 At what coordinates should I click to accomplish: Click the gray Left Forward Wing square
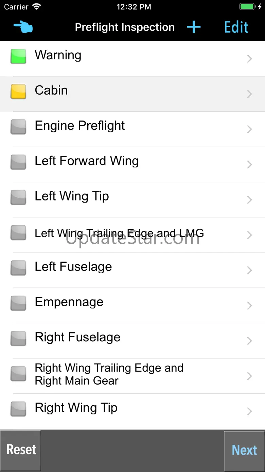pyautogui.click(x=18, y=162)
